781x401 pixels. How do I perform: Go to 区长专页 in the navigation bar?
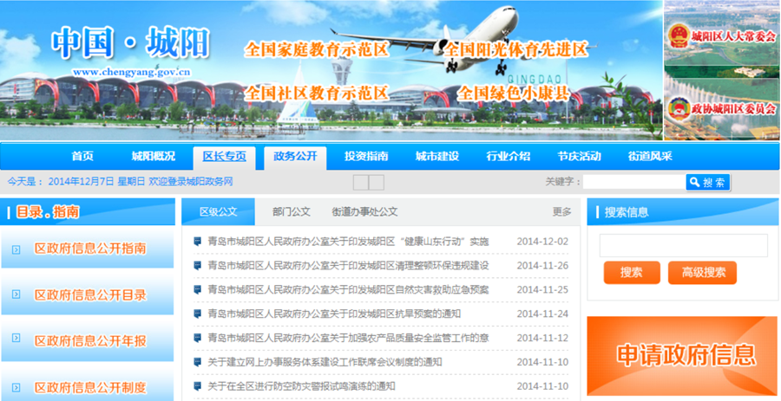pos(224,157)
